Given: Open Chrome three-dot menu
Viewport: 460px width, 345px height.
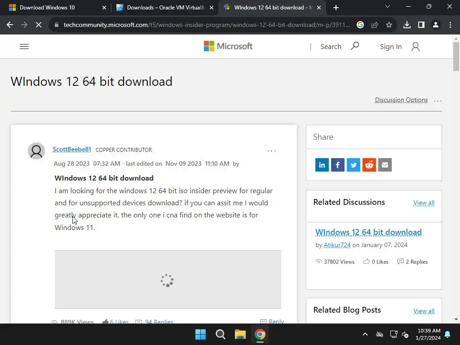Looking at the screenshot, I should (450, 25).
